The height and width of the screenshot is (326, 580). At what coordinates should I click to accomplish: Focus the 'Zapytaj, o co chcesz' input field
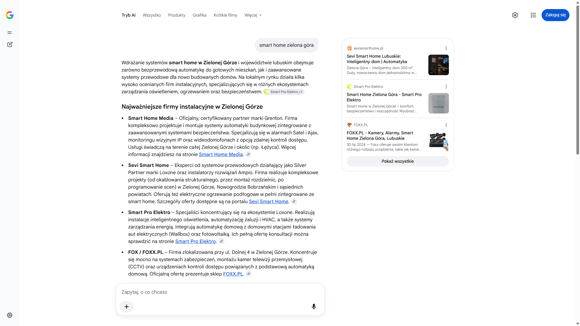click(220, 292)
